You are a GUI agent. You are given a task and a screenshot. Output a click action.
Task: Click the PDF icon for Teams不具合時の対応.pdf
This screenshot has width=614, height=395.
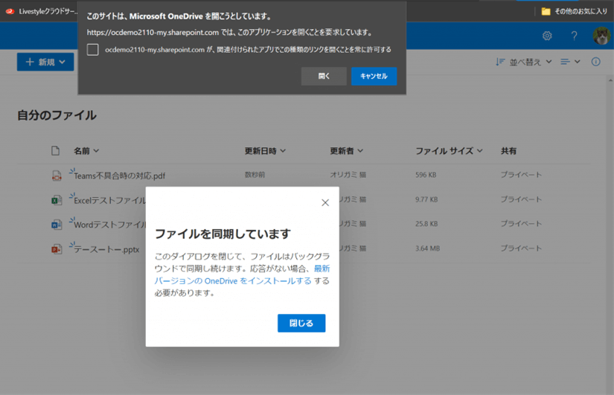coord(57,176)
